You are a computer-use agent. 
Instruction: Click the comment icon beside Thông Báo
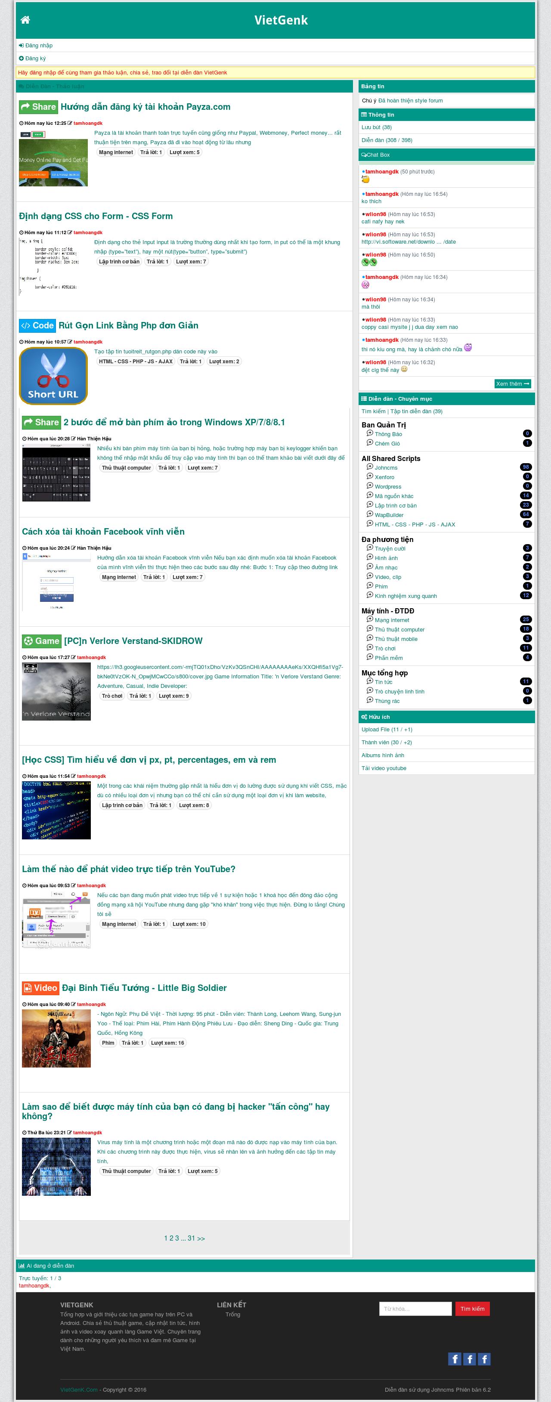click(x=370, y=433)
